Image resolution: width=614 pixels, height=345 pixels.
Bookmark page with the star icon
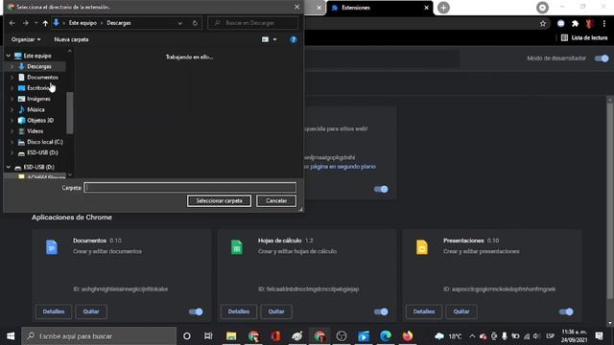pos(543,24)
